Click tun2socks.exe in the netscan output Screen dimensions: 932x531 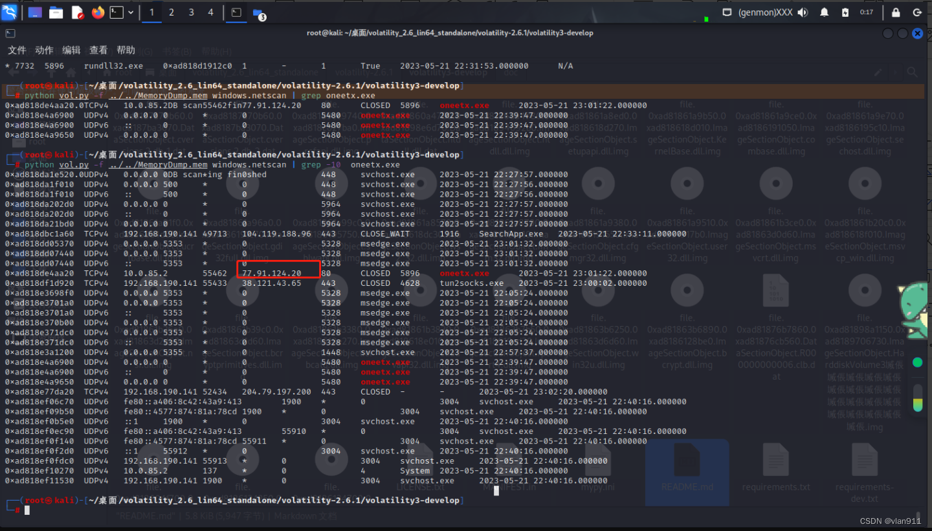point(472,283)
